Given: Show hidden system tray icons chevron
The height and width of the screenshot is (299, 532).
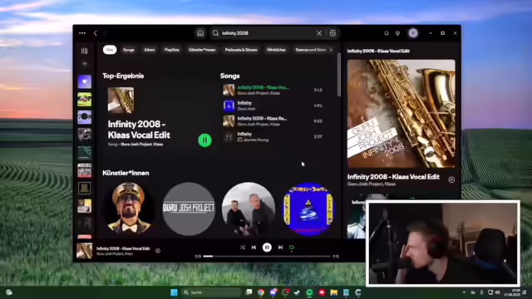Looking at the screenshot, I should coord(464,292).
